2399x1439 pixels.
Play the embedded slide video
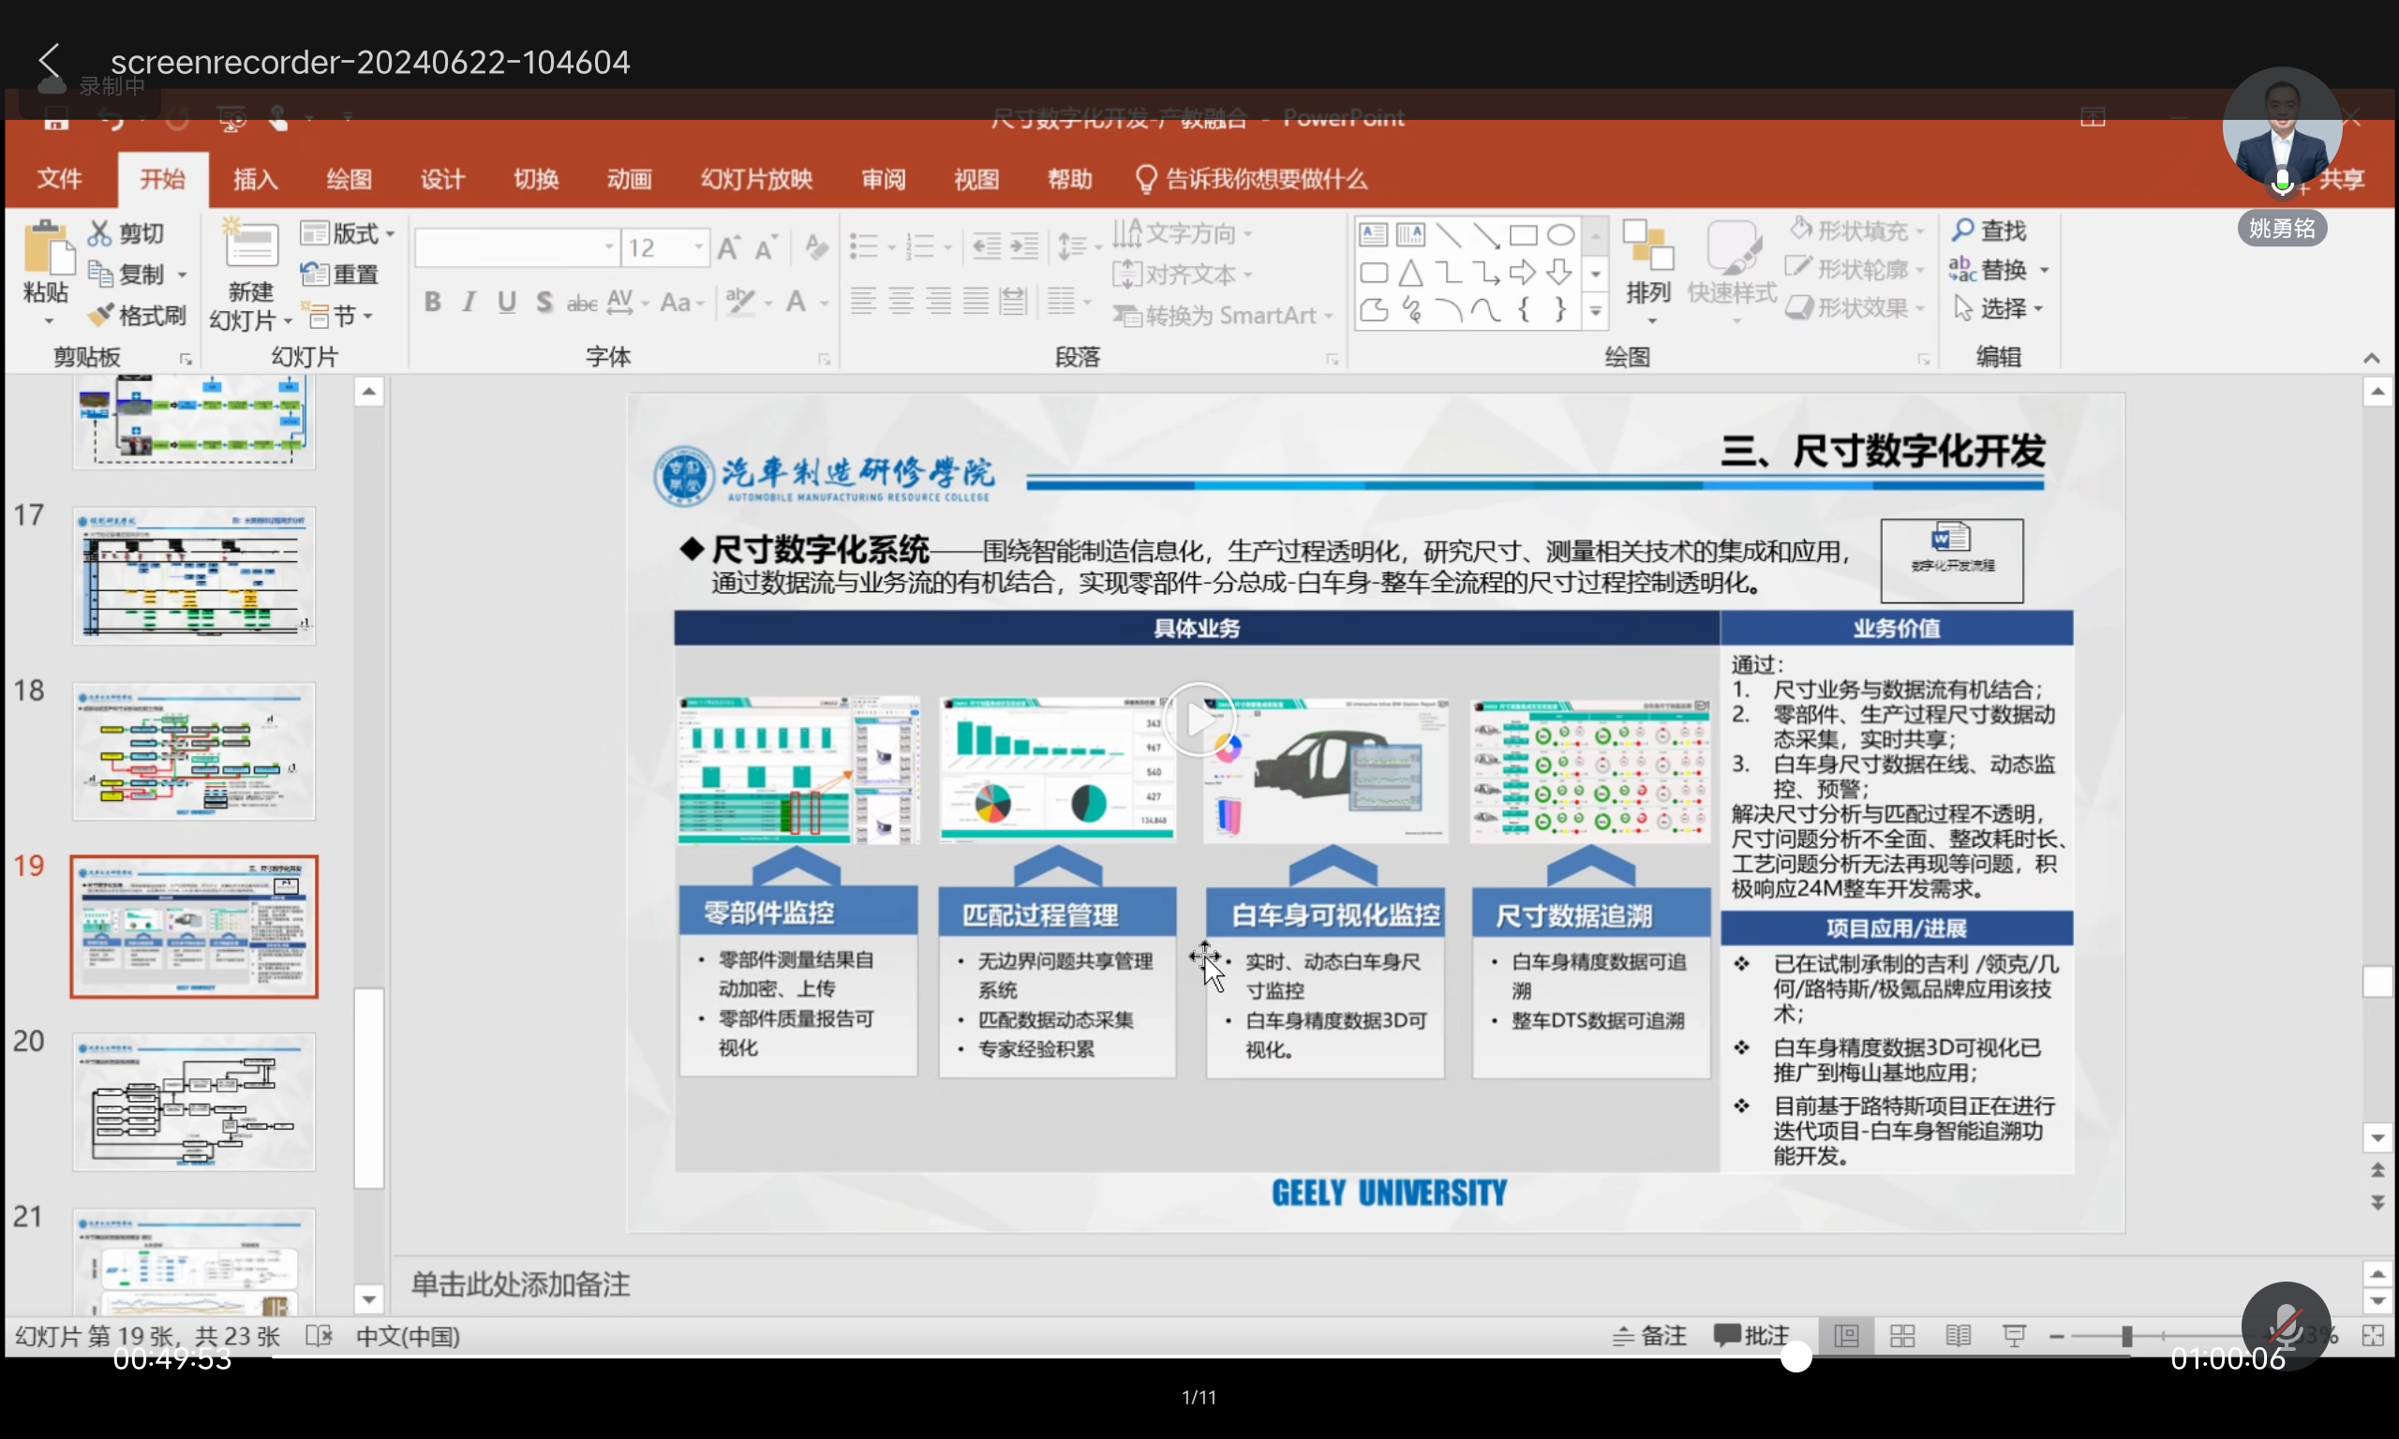tap(1199, 719)
